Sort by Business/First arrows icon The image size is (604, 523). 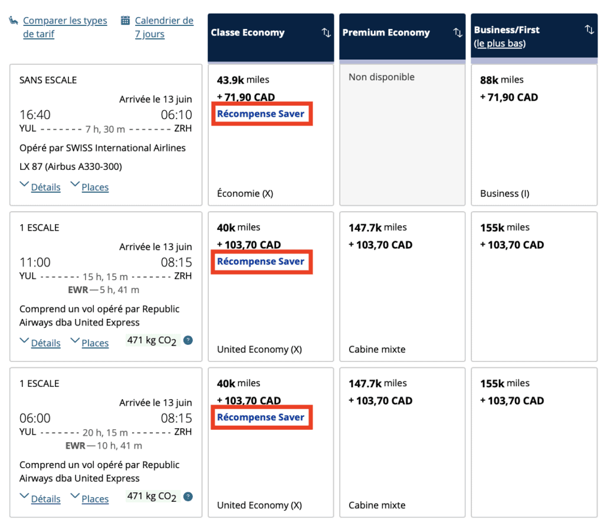click(589, 29)
